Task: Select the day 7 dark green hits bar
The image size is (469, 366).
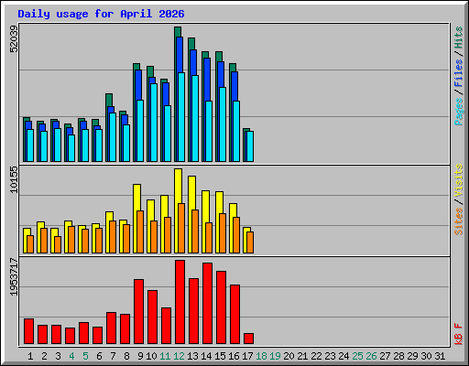Action: pyautogui.click(x=108, y=100)
